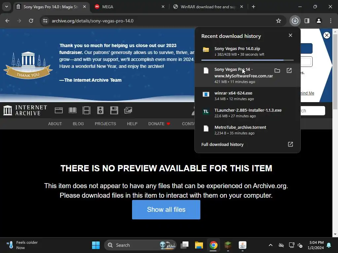Click Windows taskbar Search box
Screen dimensions: 338x253
[140, 245]
